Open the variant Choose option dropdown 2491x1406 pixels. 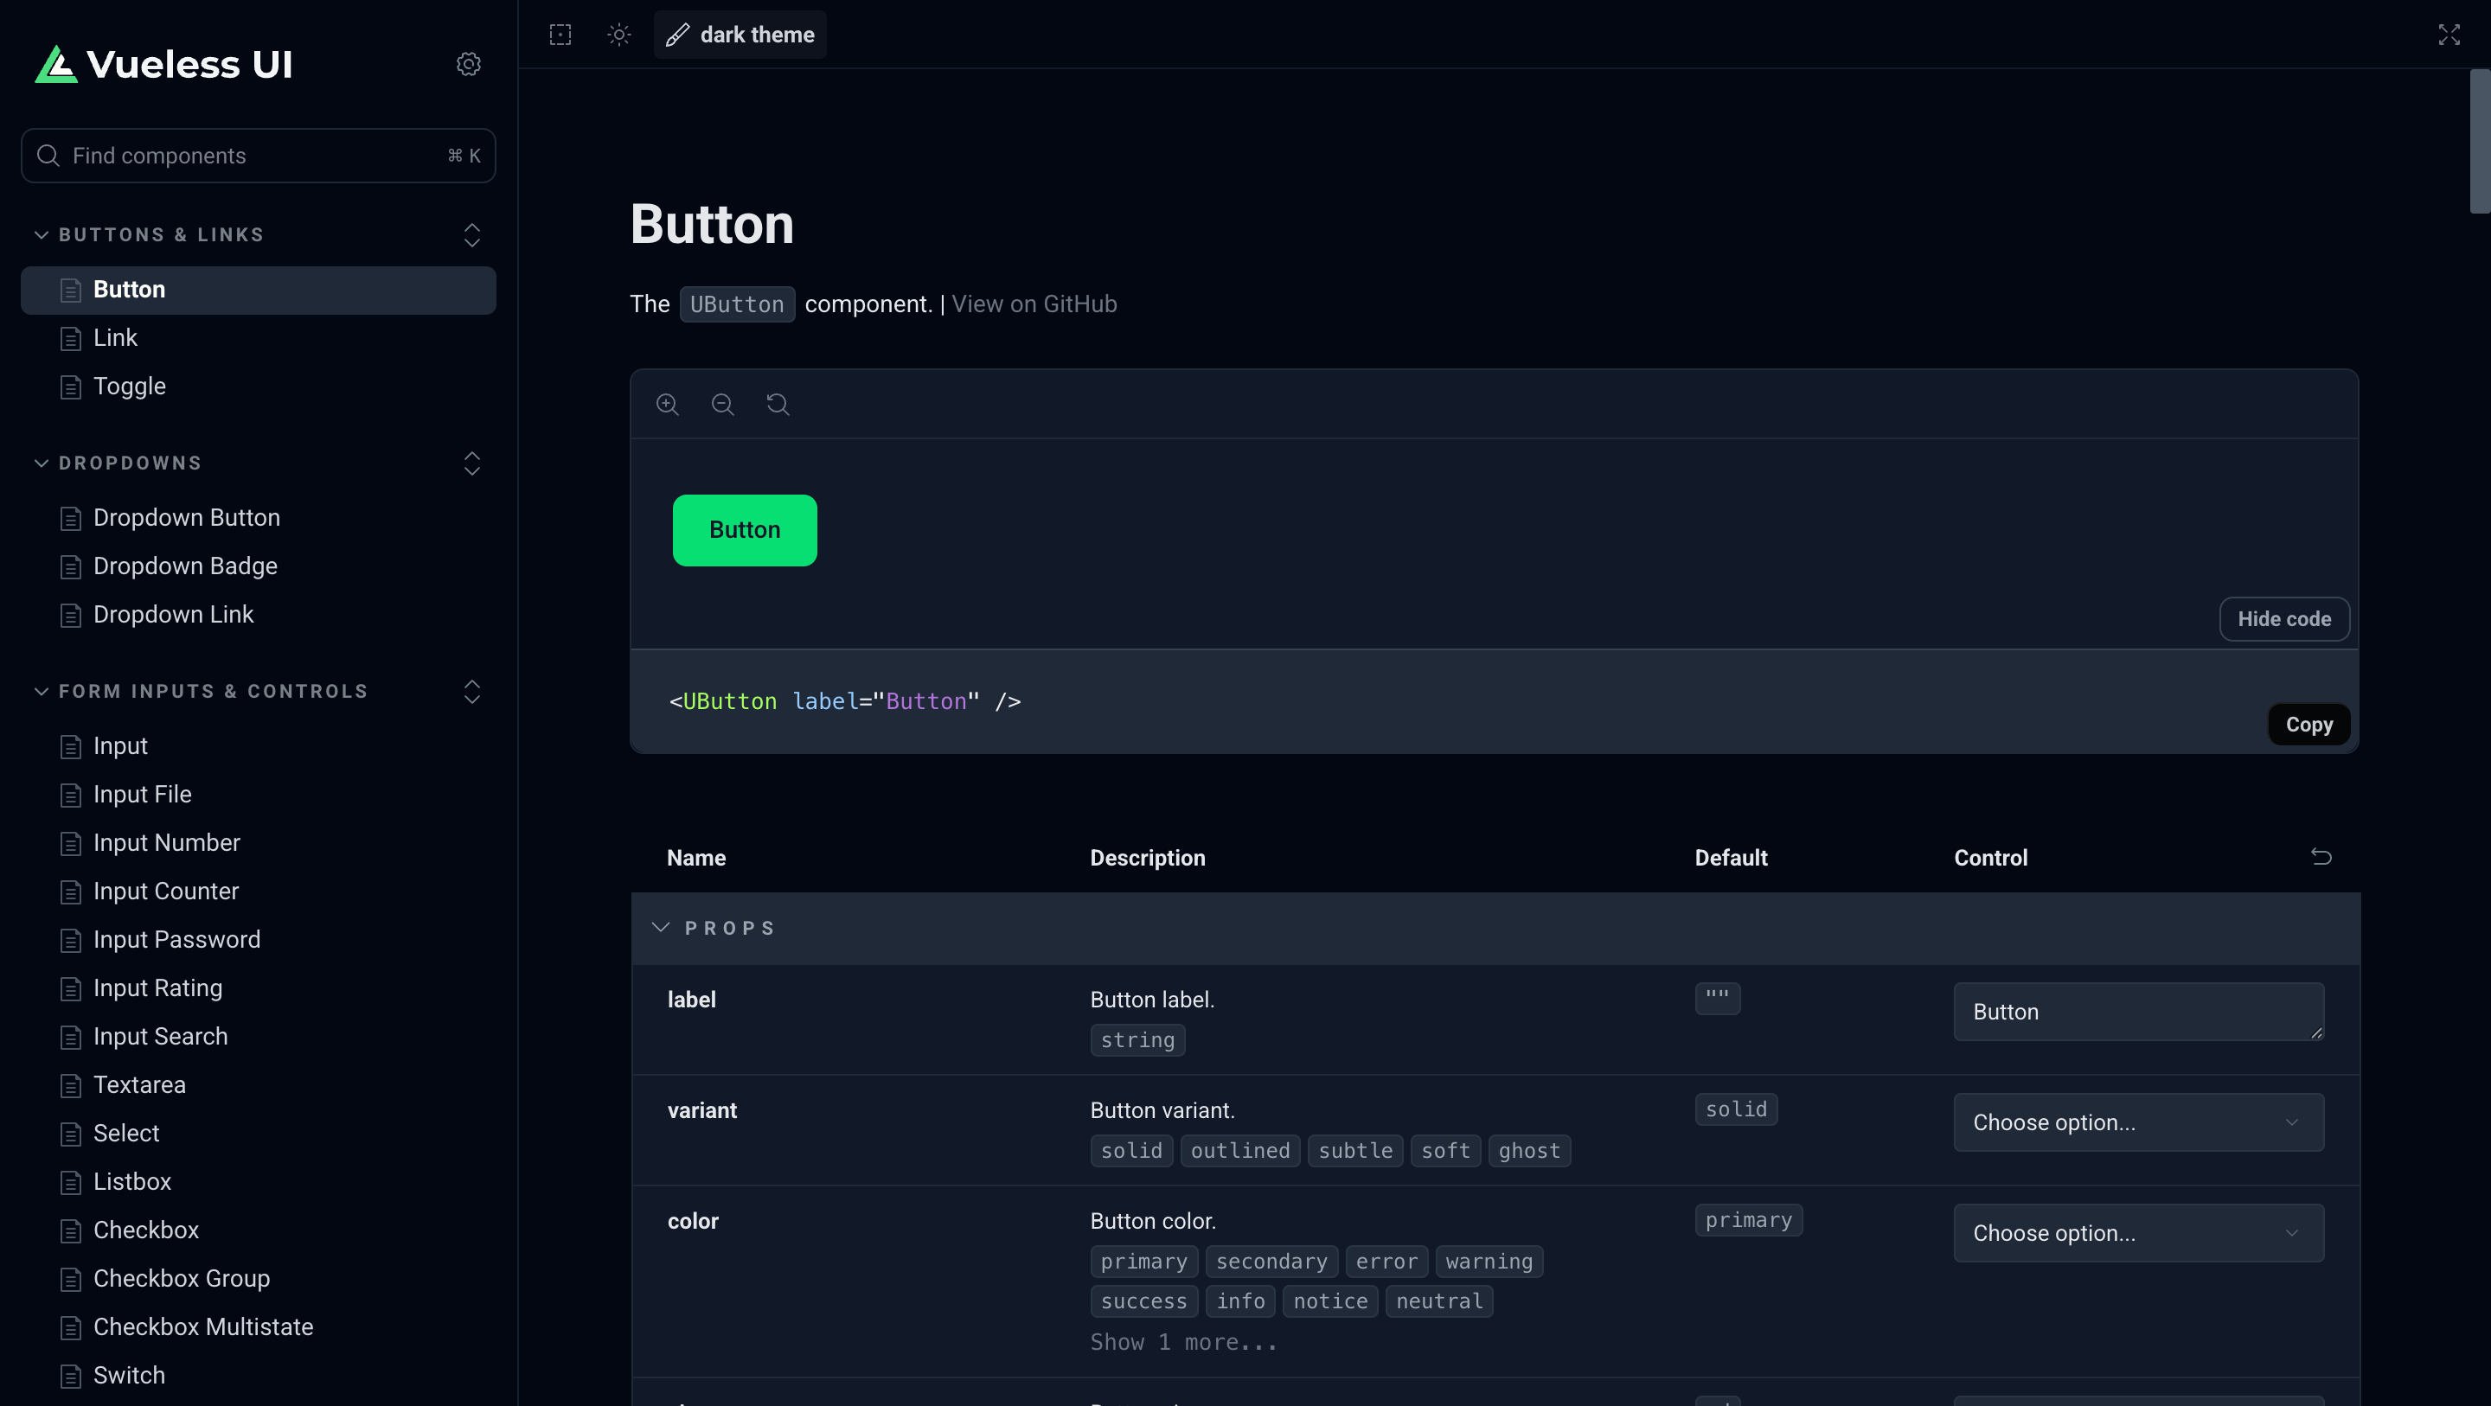point(2138,1122)
